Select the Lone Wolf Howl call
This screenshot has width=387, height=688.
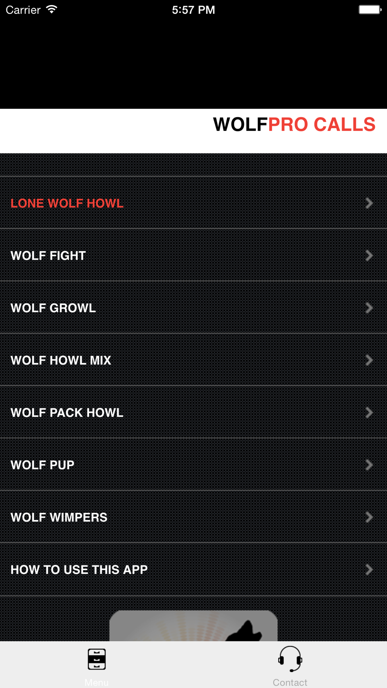click(193, 203)
